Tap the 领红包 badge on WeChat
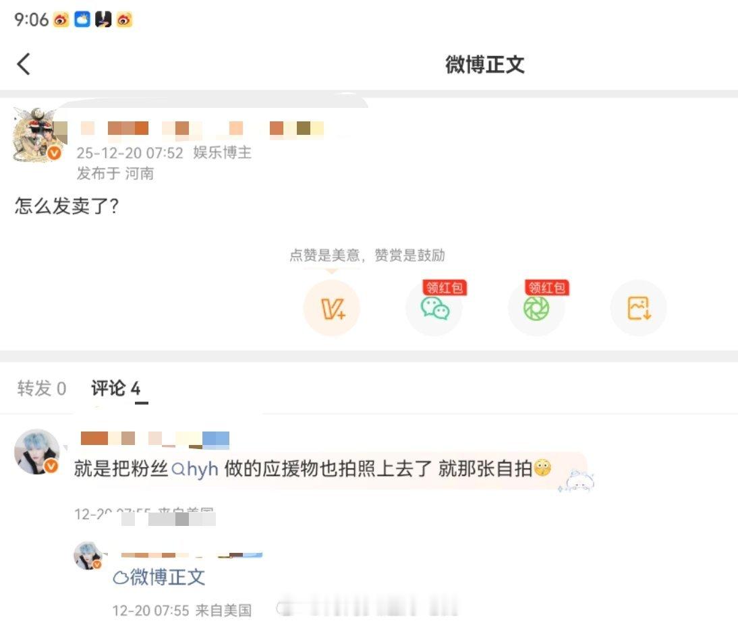 pos(445,287)
